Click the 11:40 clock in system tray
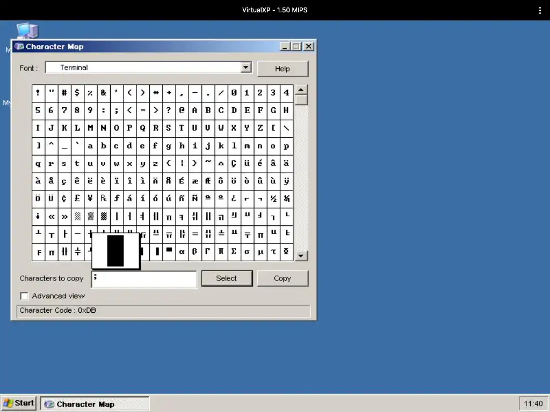Screen dimensions: 550x412 click(x=533, y=403)
